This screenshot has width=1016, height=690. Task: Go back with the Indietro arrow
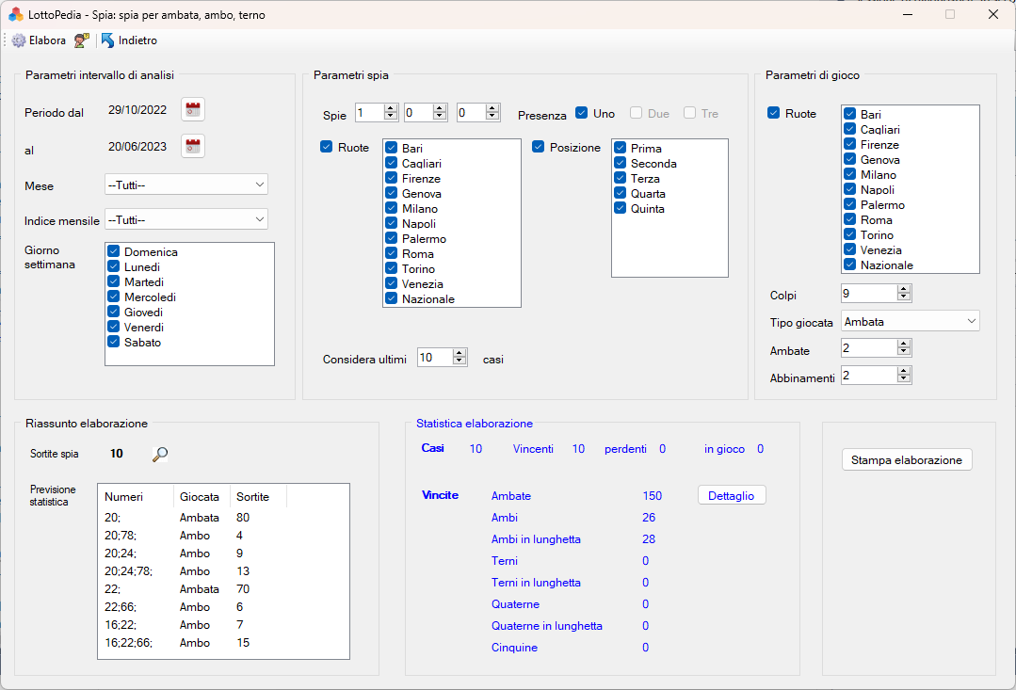point(107,40)
